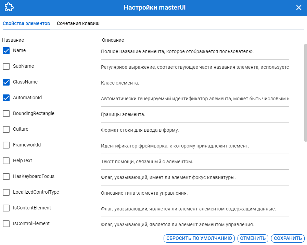Check the FrameworkId checkbox
This screenshot has width=307, height=245.
tap(6, 145)
